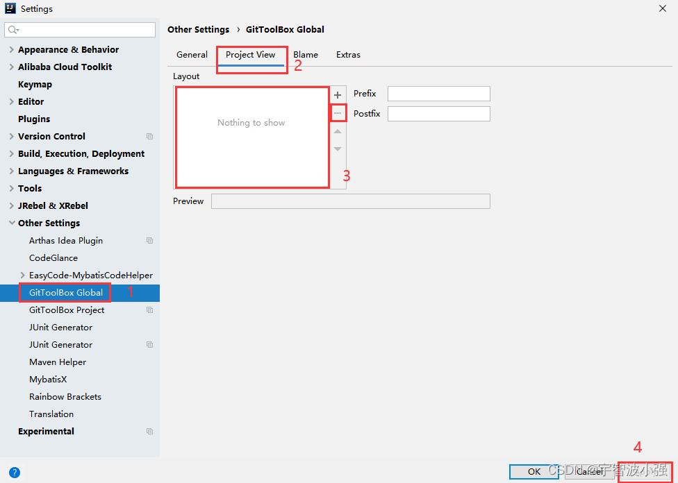Close the Settings dialog

(x=663, y=8)
